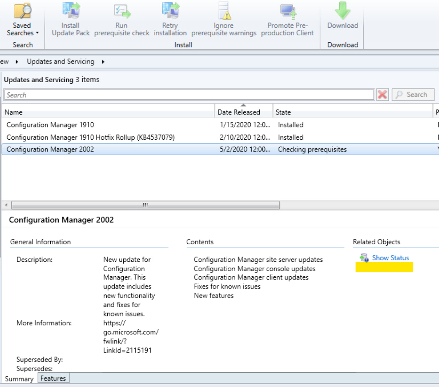
Task: Click the Show Status database icon
Action: coord(364,258)
